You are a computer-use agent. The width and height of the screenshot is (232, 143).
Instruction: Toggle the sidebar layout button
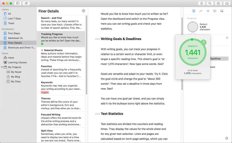coord(18,3)
